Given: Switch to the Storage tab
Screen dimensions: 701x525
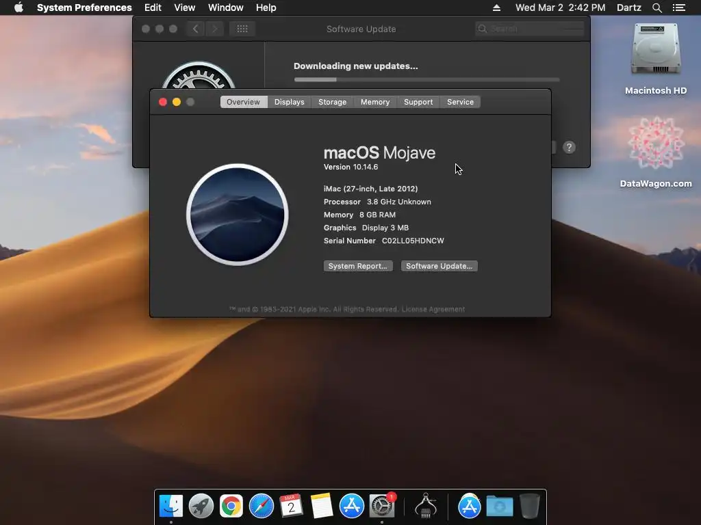Looking at the screenshot, I should point(332,102).
